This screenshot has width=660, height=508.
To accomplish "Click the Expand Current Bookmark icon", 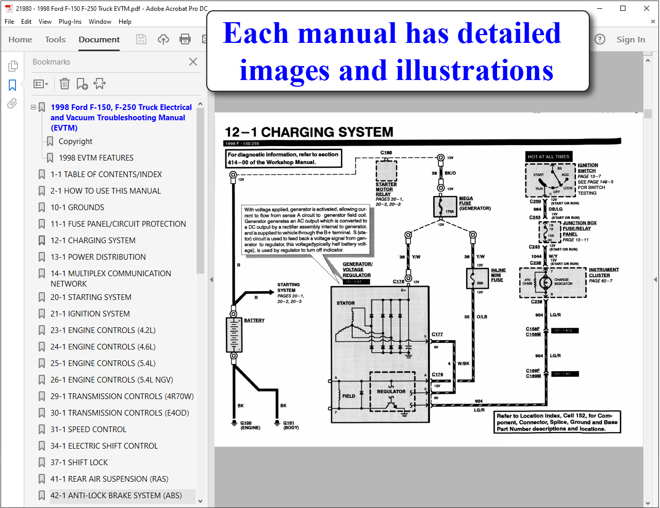I will (100, 84).
